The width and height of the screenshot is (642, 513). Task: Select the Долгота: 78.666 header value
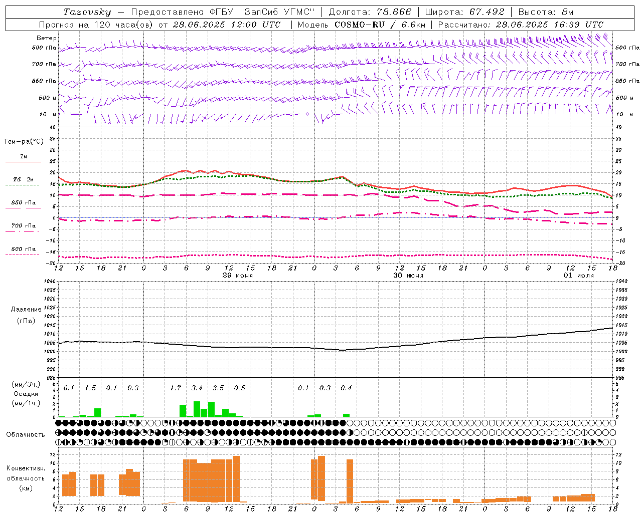click(x=370, y=12)
